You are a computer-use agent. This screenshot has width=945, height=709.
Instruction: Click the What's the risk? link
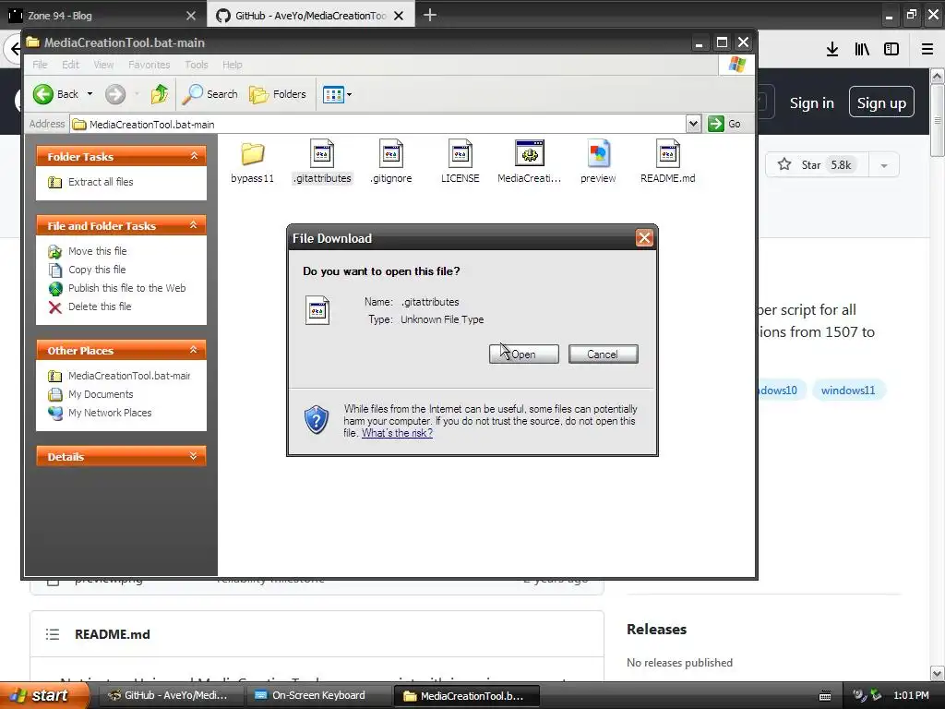[x=397, y=433]
